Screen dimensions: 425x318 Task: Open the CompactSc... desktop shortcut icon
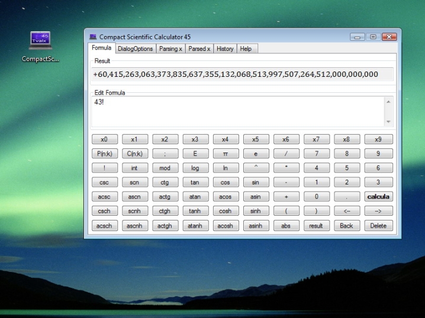[41, 41]
